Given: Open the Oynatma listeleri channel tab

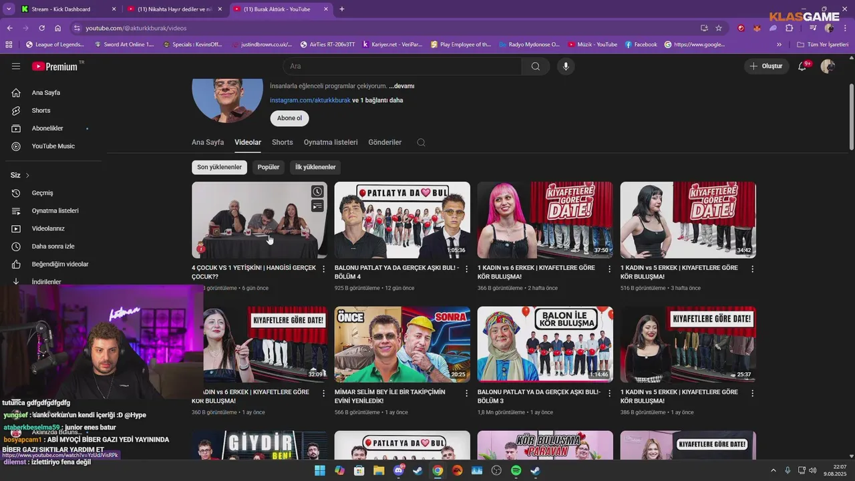Looking at the screenshot, I should (x=331, y=142).
